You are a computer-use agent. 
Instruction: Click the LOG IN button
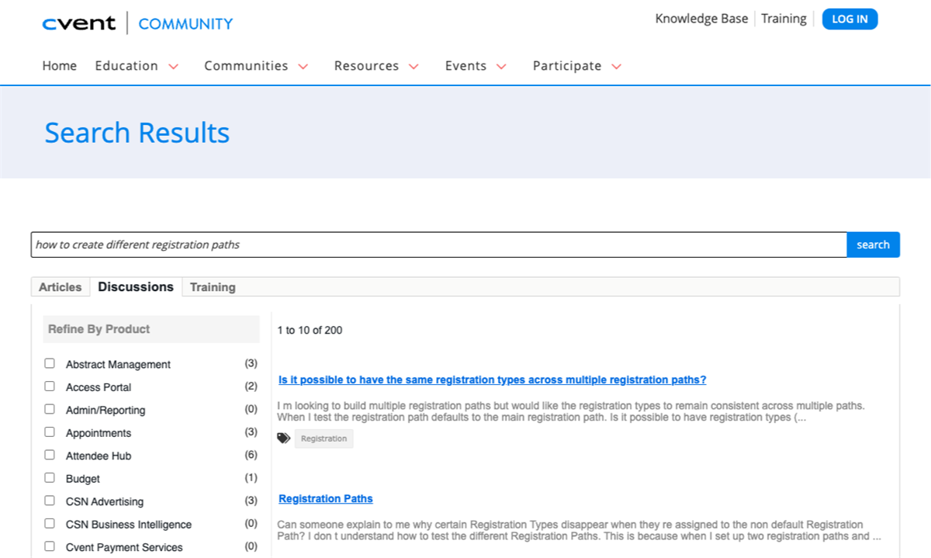click(x=850, y=19)
